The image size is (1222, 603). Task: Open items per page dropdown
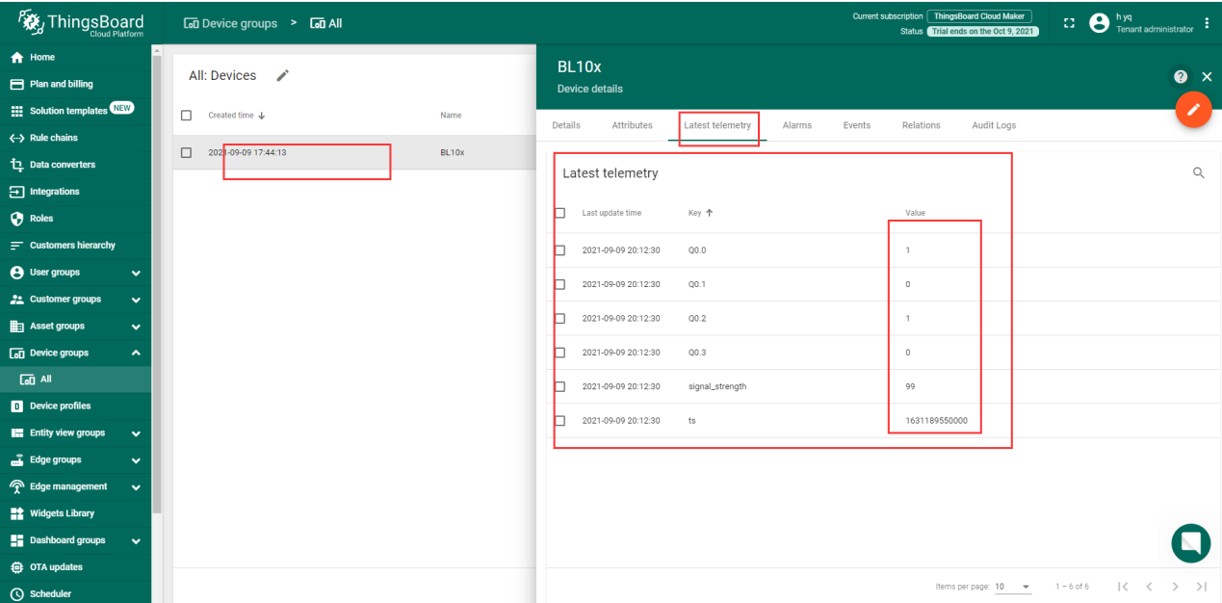[1013, 587]
